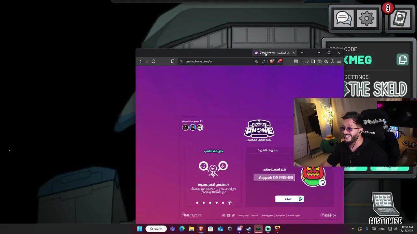
Task: Select the second how-to-play carousel dot
Action: 204,203
